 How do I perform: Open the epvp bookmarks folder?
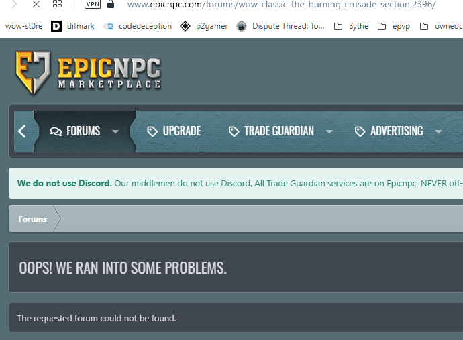(x=401, y=27)
